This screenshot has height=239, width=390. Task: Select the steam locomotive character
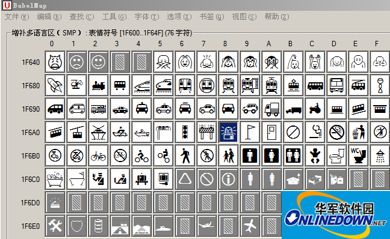[x=98, y=85]
